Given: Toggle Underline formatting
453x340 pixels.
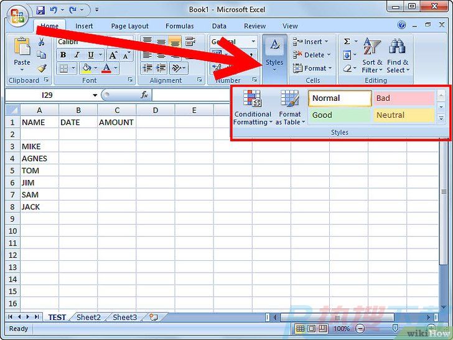Looking at the screenshot, I should (91, 55).
